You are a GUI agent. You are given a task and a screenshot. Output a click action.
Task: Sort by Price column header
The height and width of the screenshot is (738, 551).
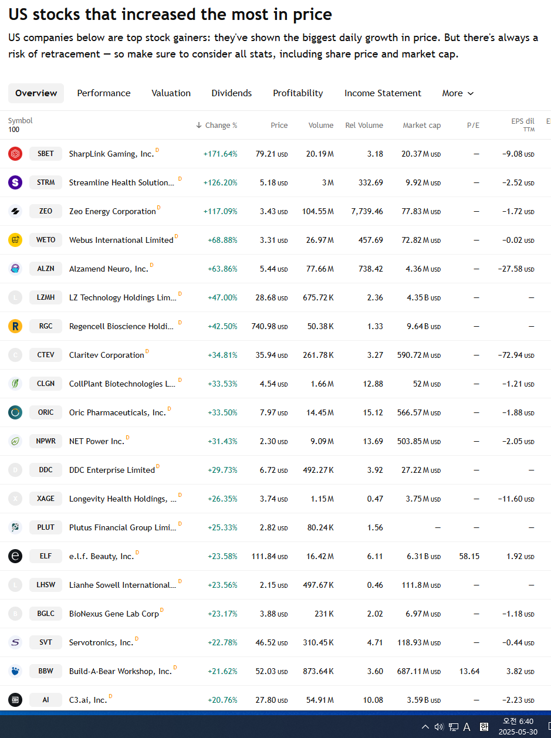[x=279, y=125]
